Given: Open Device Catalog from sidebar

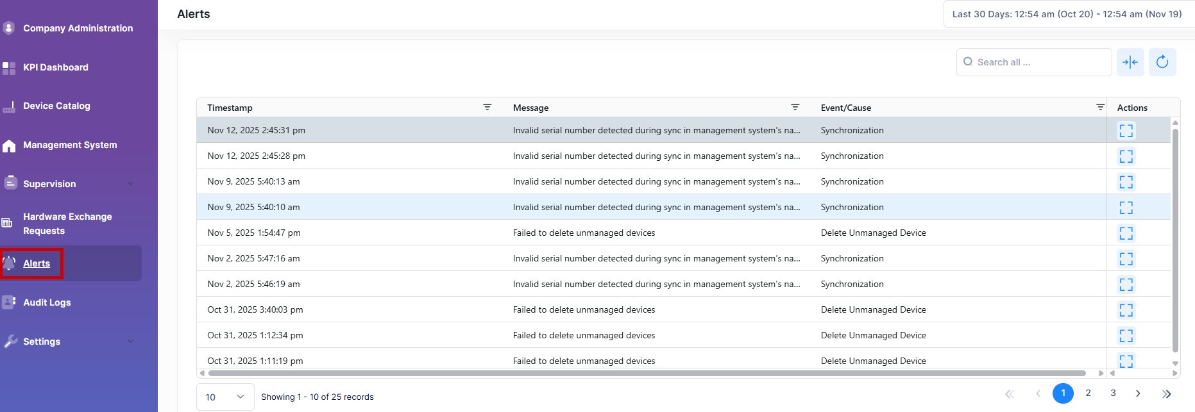Looking at the screenshot, I should [56, 106].
